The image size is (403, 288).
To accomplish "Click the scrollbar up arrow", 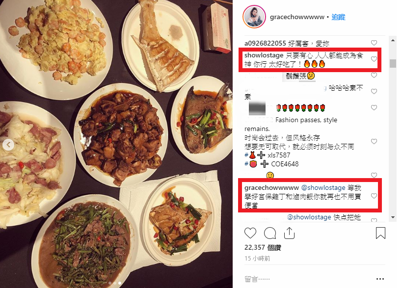I will (393, 40).
